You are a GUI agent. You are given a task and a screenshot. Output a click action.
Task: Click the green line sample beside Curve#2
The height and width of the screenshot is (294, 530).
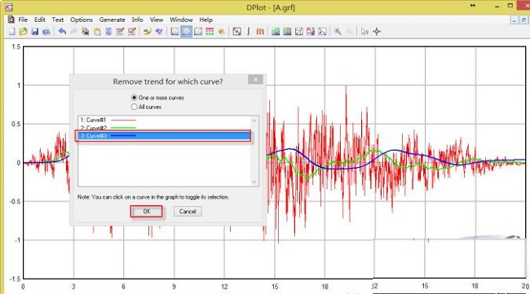tap(123, 128)
